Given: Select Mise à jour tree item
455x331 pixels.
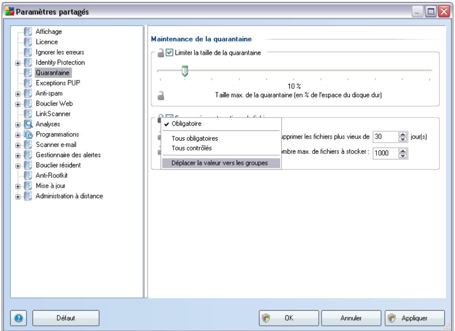Looking at the screenshot, I should pos(51,186).
